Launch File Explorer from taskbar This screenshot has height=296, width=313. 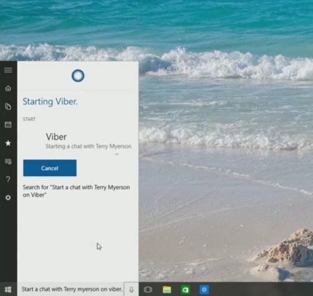[167, 289]
